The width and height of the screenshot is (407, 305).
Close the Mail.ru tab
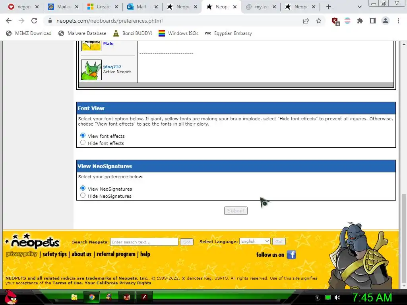[77, 7]
